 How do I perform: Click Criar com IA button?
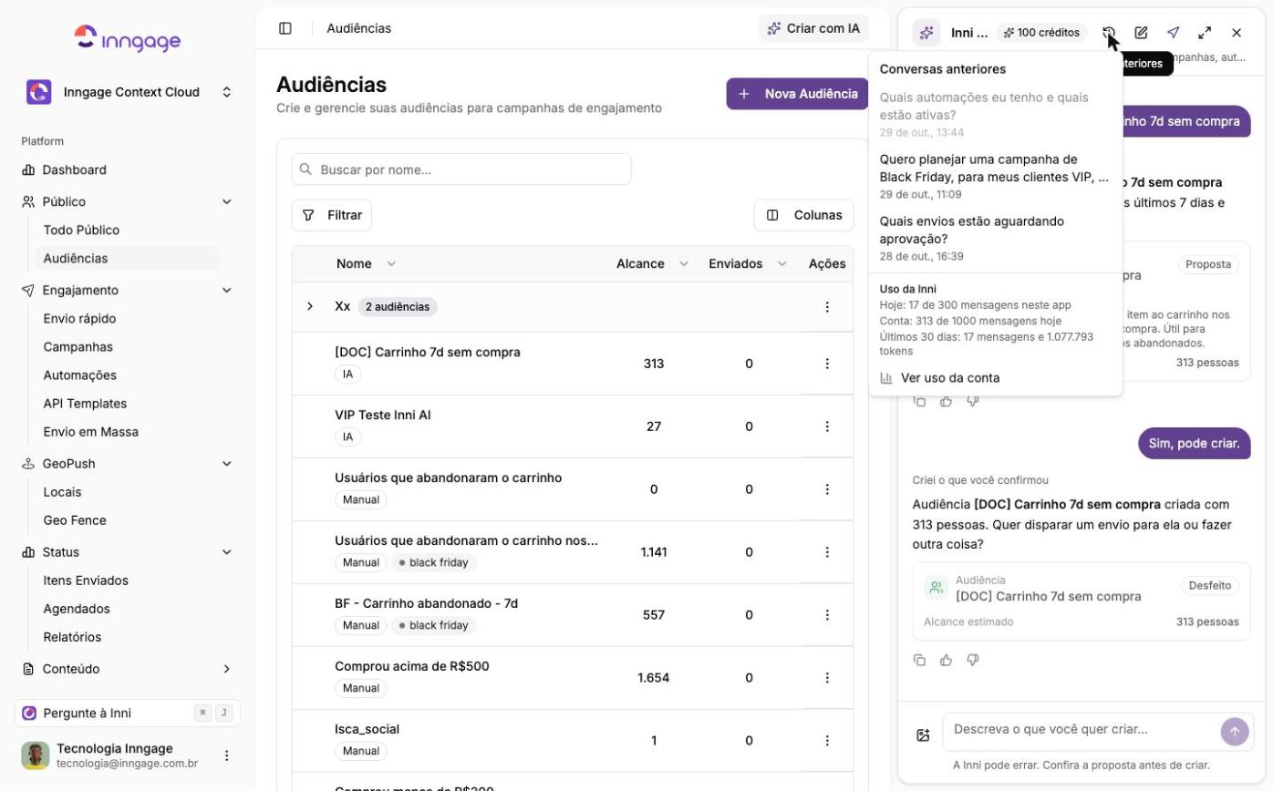[x=813, y=28]
